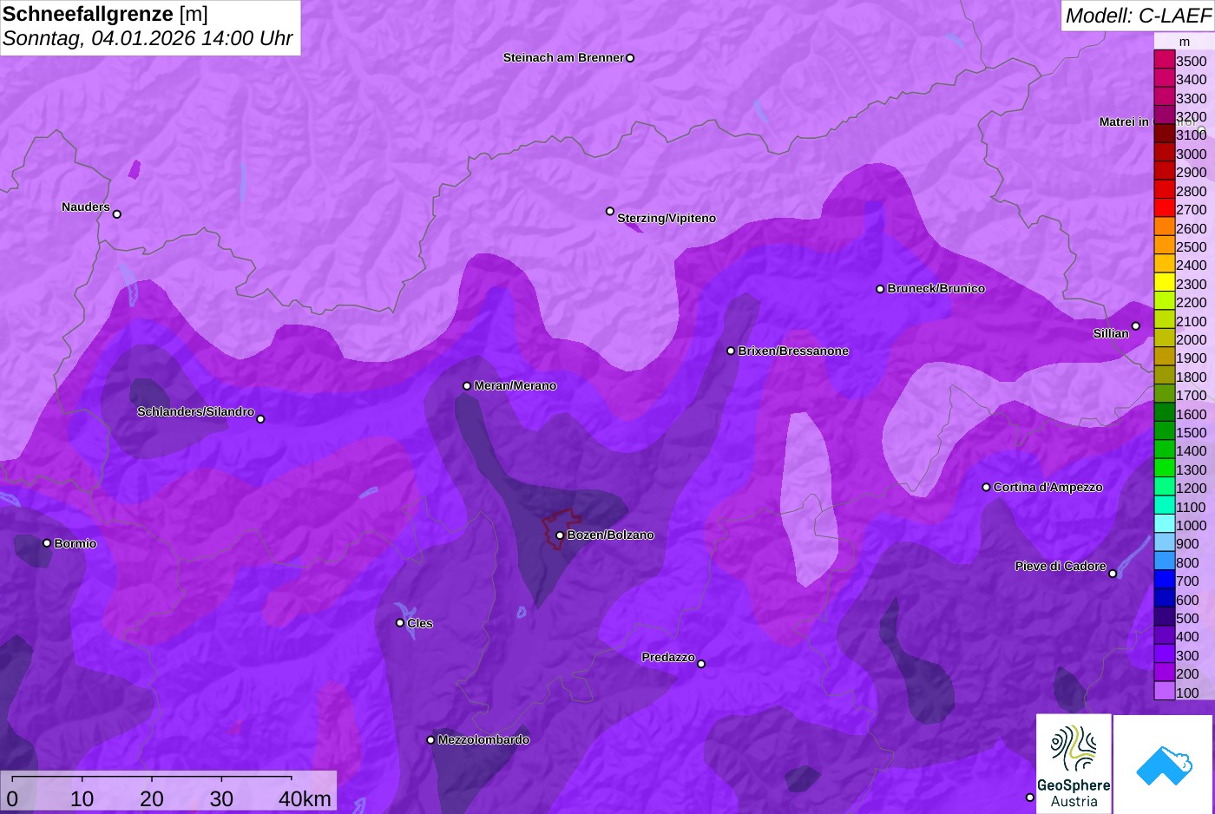Select the Steinach am Brenner marker
The width and height of the screenshot is (1215, 814).
click(x=630, y=58)
